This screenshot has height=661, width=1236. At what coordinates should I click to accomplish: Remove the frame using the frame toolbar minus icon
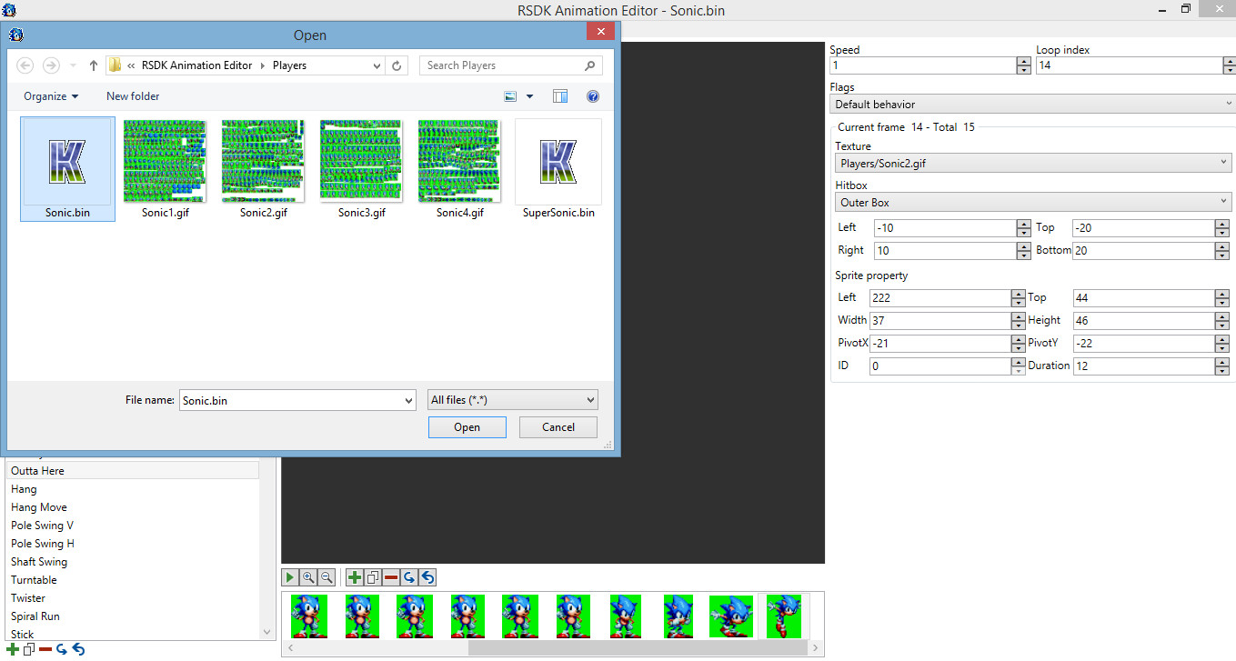391,577
